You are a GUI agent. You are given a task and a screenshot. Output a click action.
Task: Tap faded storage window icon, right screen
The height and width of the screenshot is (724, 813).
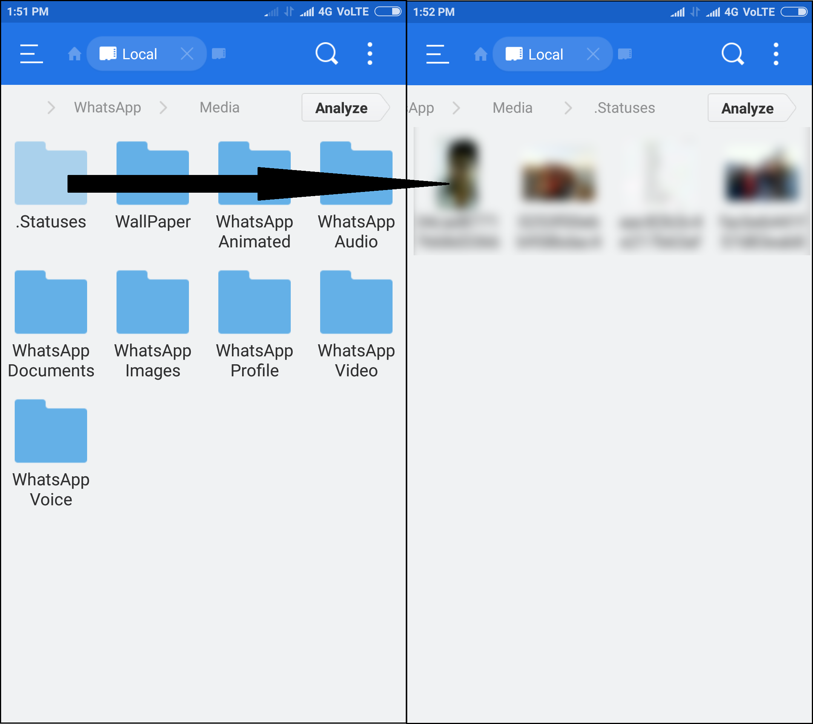pyautogui.click(x=625, y=54)
